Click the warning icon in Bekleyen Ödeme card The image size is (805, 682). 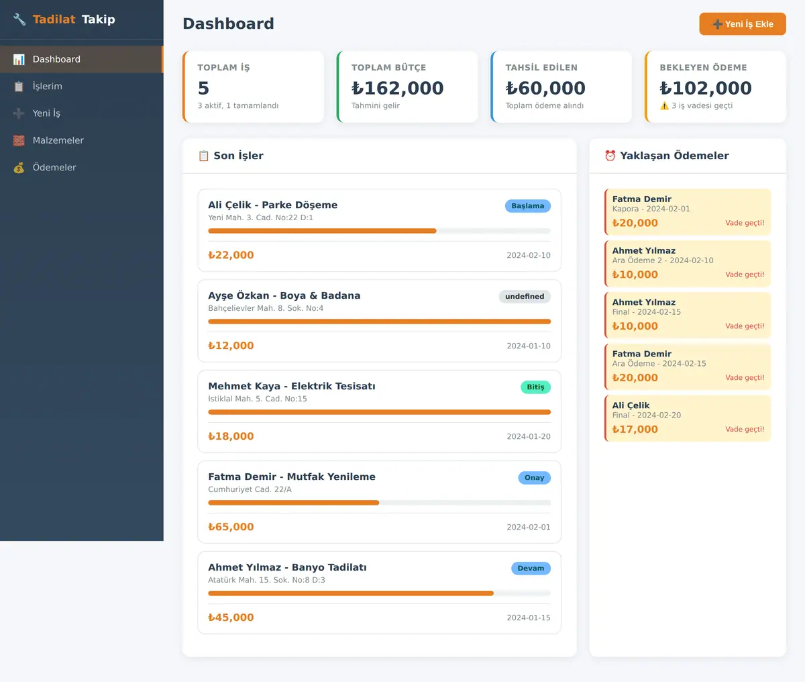664,105
